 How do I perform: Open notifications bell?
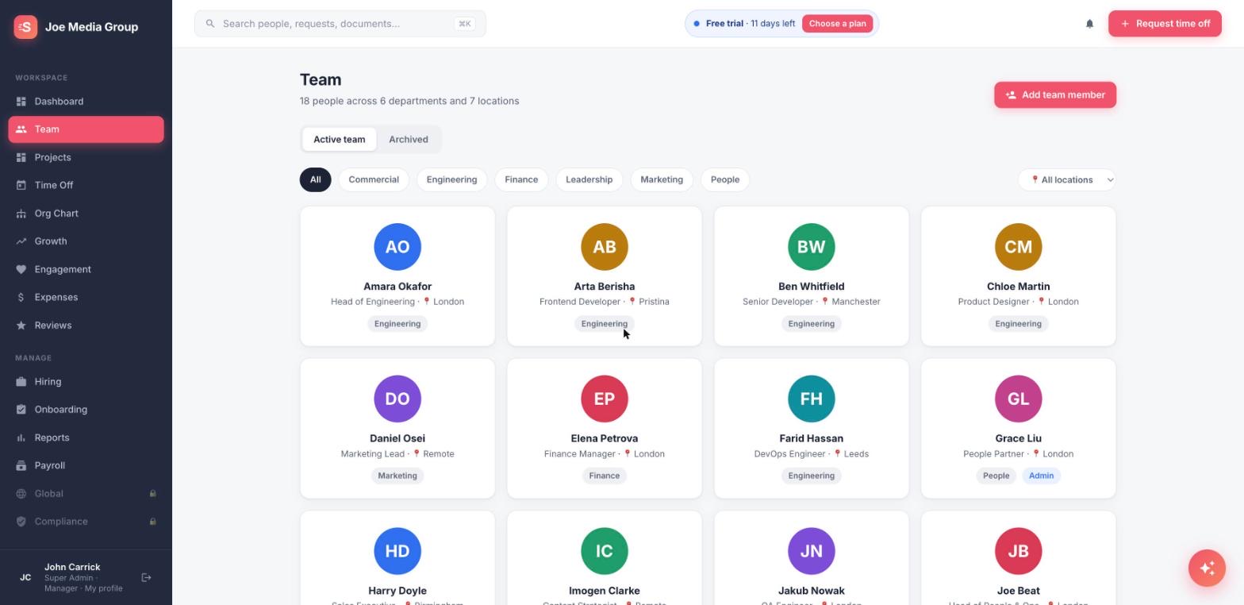pos(1089,24)
